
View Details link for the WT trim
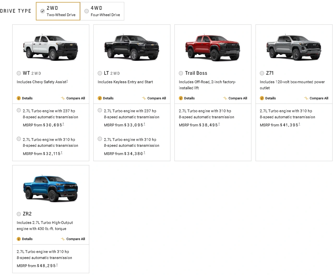click(27, 98)
